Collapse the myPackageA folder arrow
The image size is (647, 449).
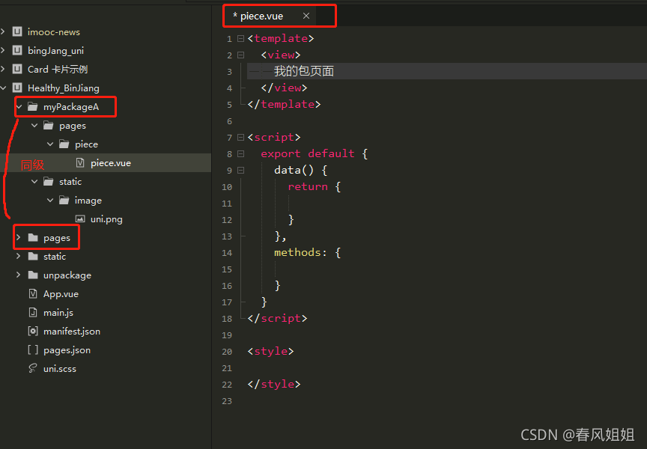pyautogui.click(x=19, y=107)
